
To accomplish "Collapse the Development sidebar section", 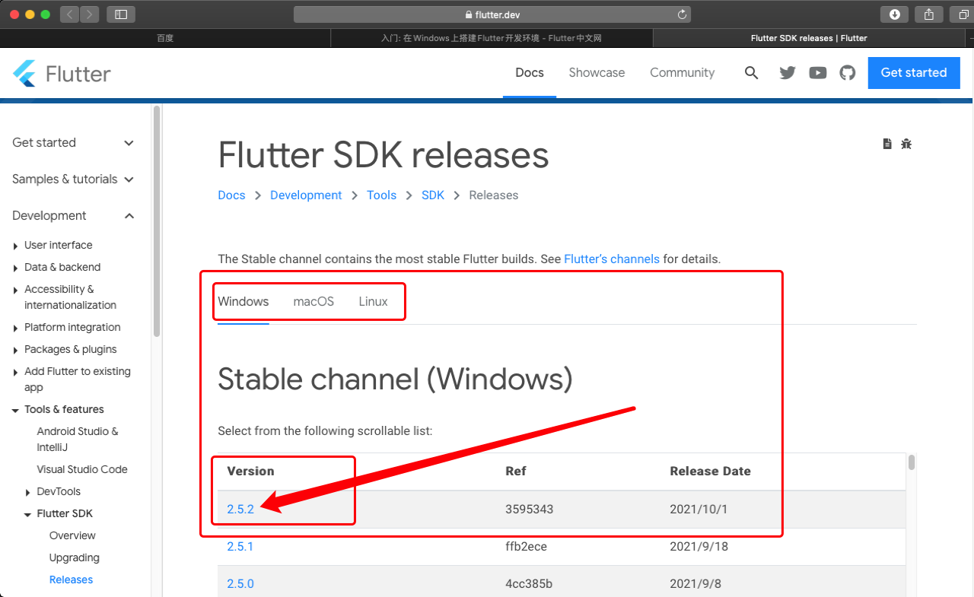I will (73, 216).
